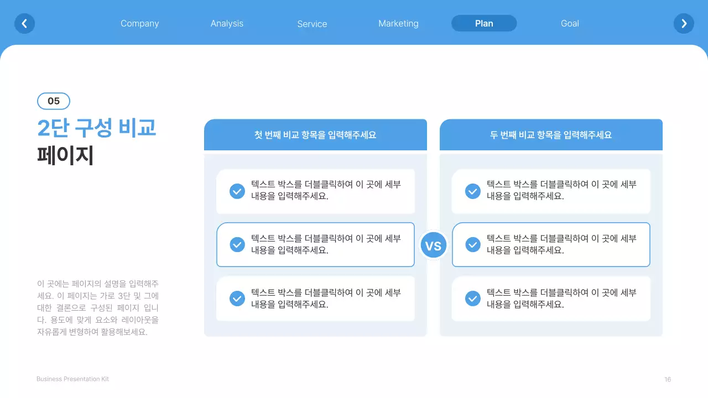Open the Analysis section

tap(227, 23)
